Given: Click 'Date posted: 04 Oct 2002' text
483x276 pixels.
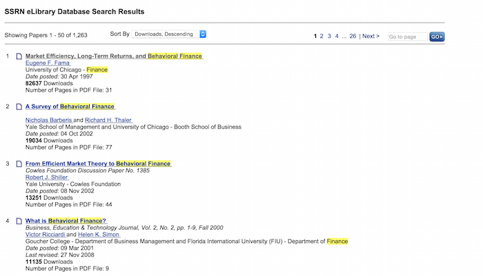Looking at the screenshot, I should coord(59,134).
